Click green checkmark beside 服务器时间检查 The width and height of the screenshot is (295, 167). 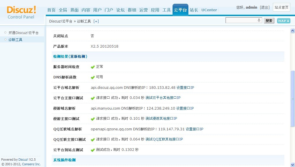92,67
